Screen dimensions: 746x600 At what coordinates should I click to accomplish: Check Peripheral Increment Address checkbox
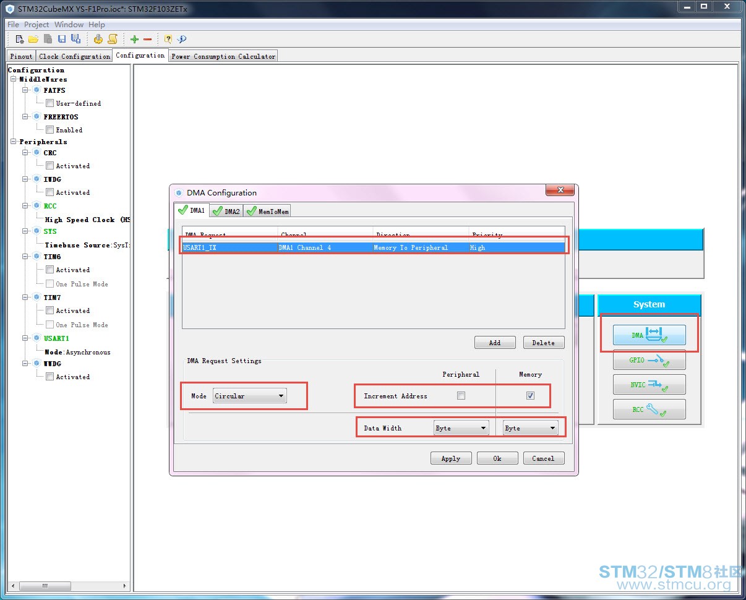[461, 396]
